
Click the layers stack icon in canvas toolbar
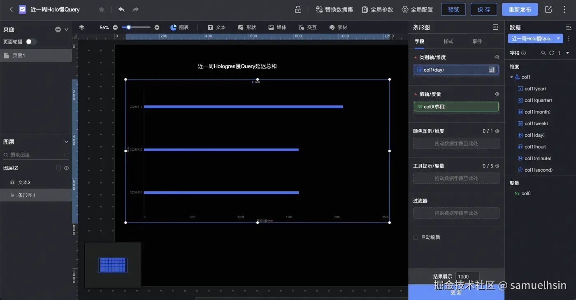81,27
